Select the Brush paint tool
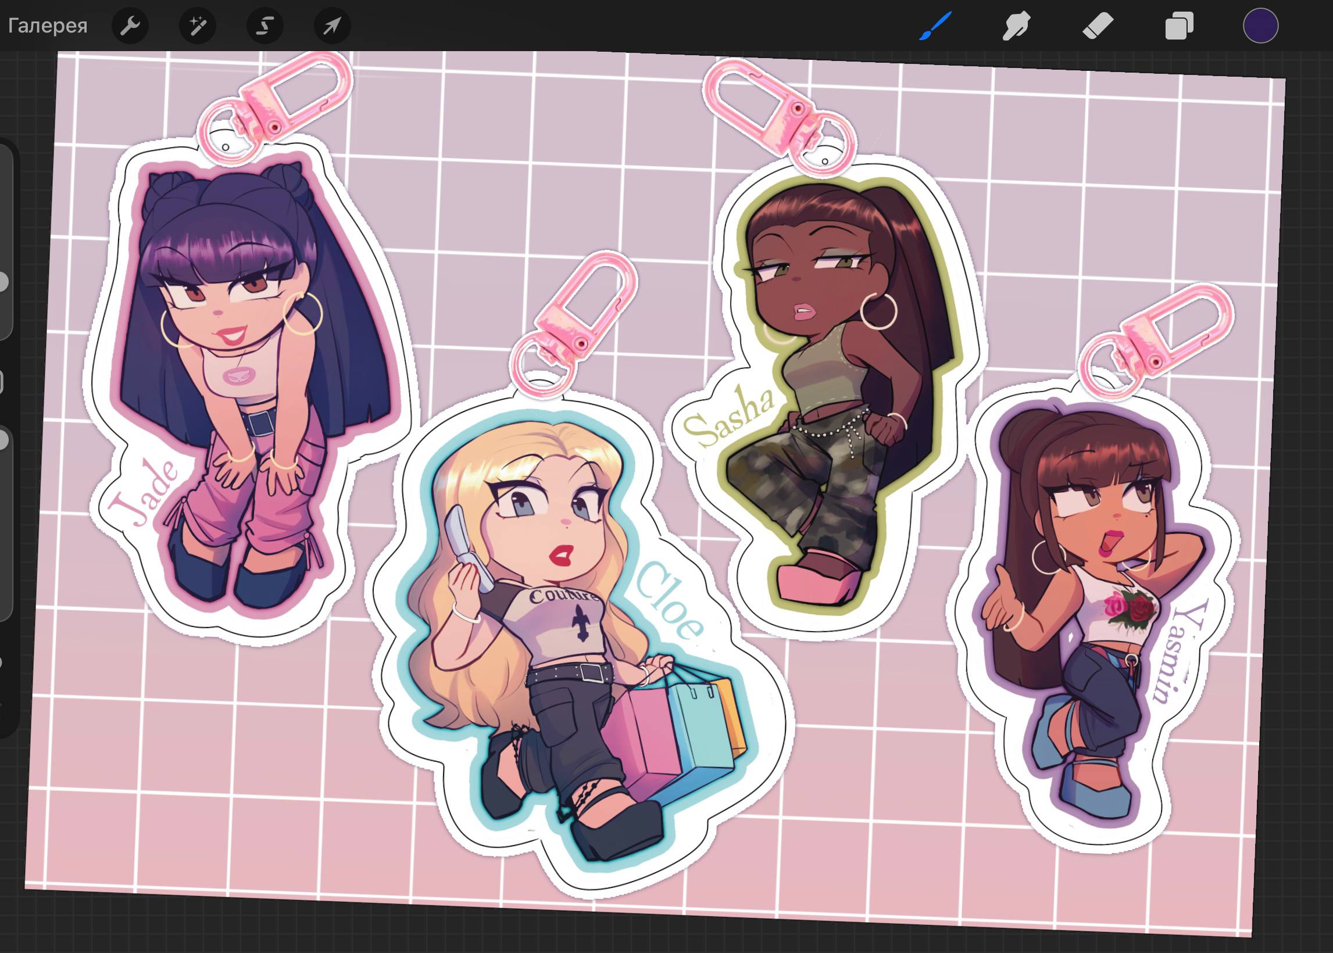The image size is (1333, 953). tap(935, 26)
